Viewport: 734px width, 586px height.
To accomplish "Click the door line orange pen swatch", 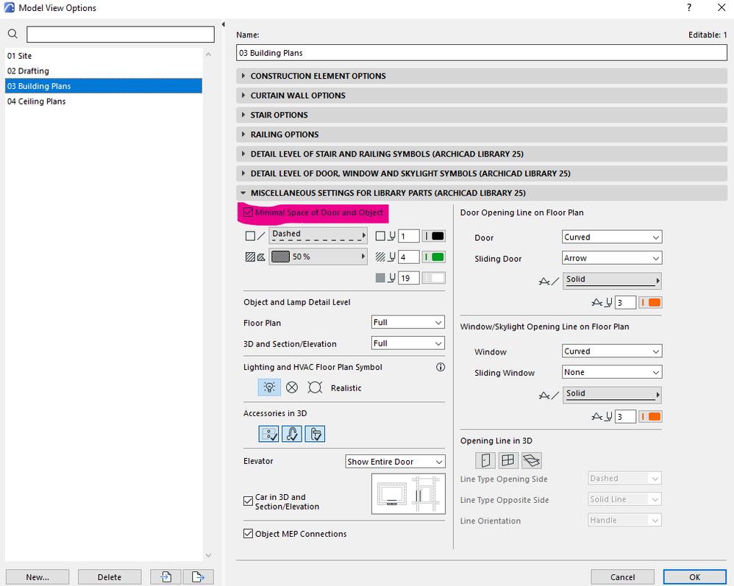I will point(650,302).
